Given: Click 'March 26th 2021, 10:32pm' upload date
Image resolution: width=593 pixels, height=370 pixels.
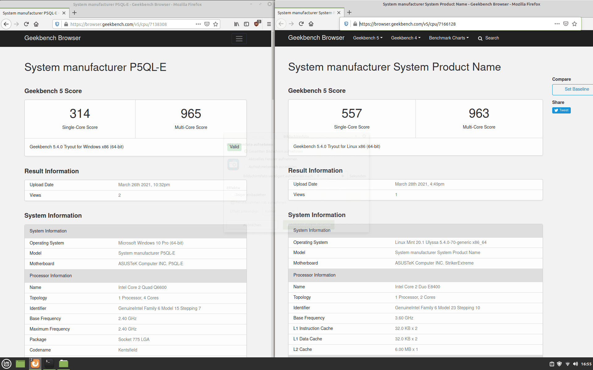Looking at the screenshot, I should pyautogui.click(x=144, y=185).
